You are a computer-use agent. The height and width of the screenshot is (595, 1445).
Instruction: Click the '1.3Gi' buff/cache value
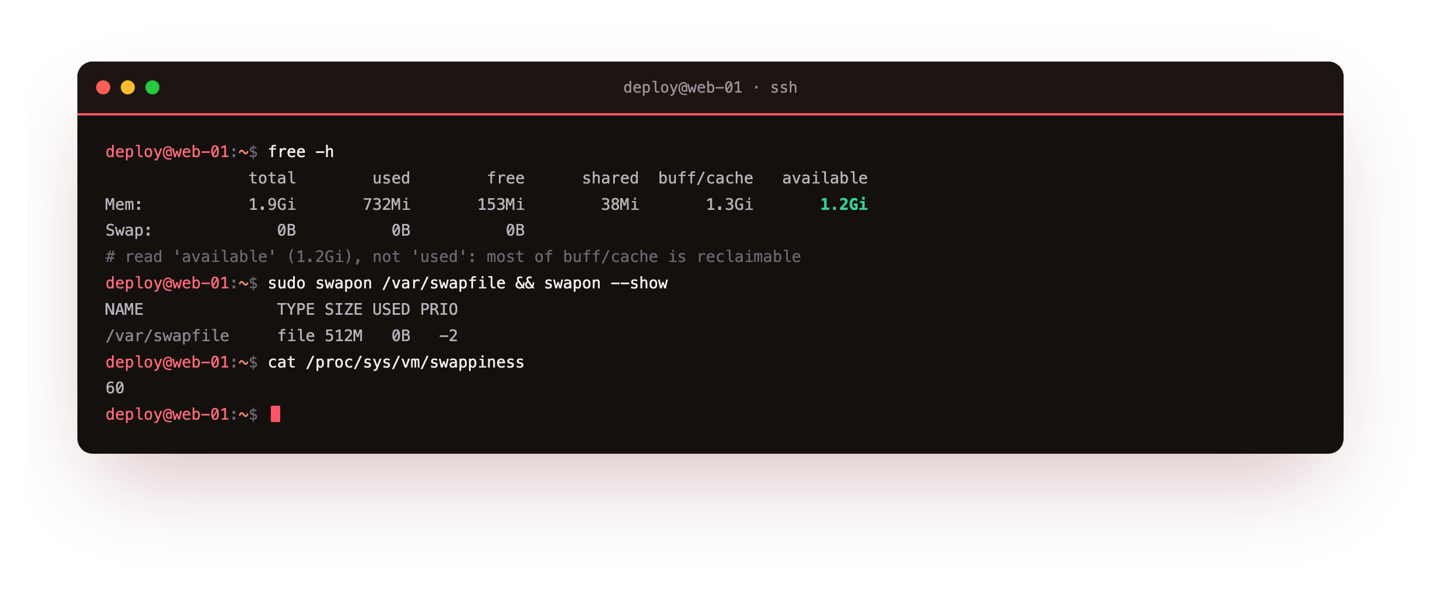729,204
